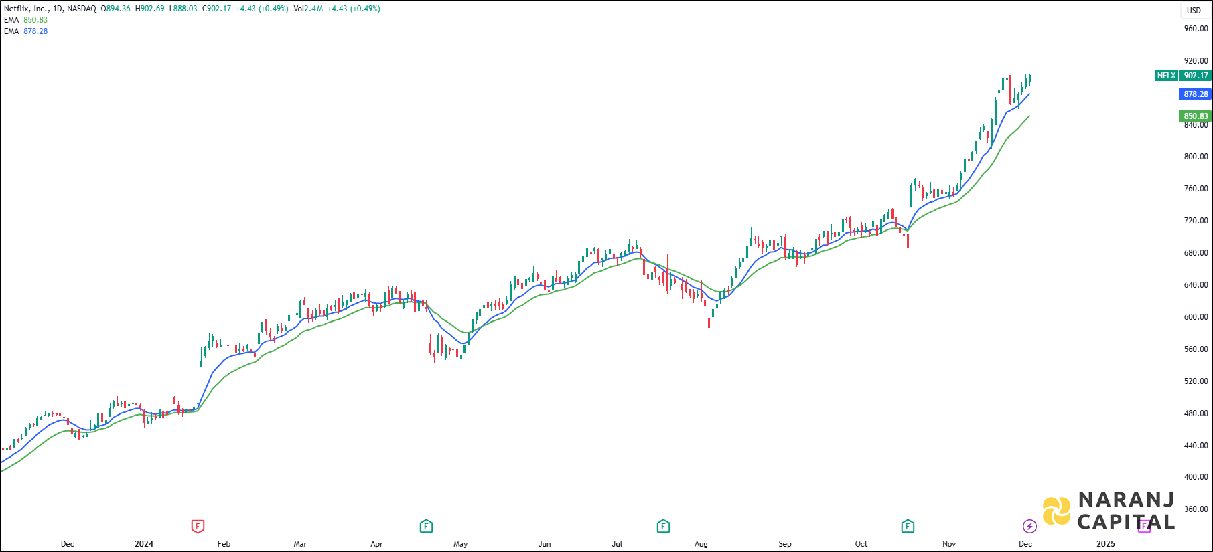Screen dimensions: 1213x552
Task: Click the 960.00 price scale label
Action: 1196,29
